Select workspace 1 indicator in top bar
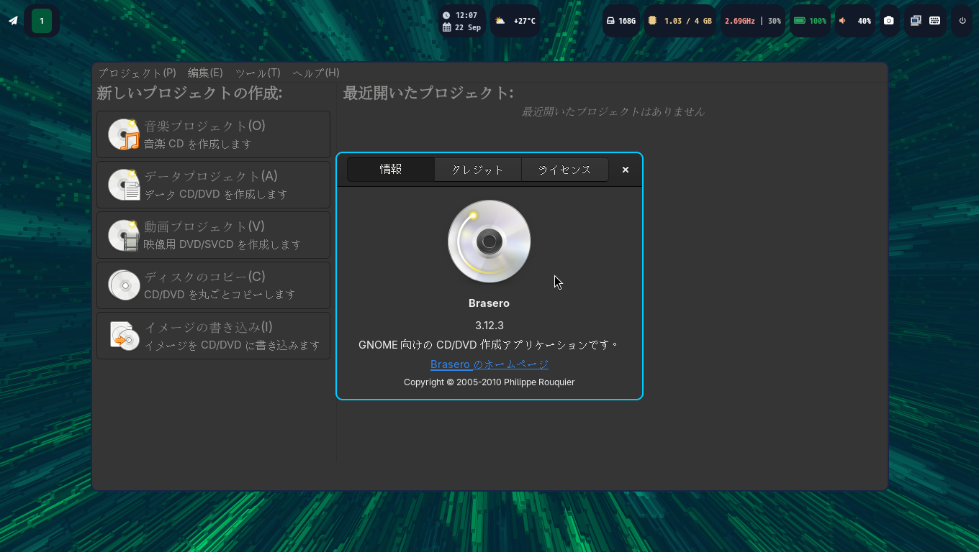The image size is (979, 552). pyautogui.click(x=42, y=21)
